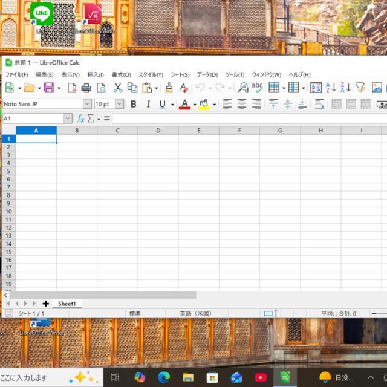
Task: Click the Cut scissors icon
Action: pyautogui.click(x=118, y=88)
